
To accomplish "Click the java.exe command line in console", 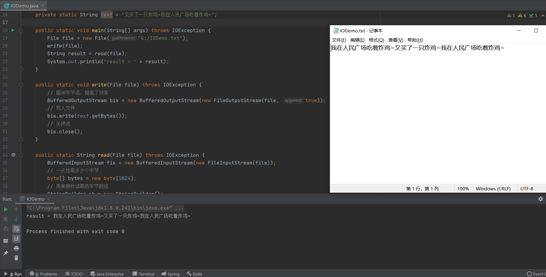I will click(x=105, y=208).
